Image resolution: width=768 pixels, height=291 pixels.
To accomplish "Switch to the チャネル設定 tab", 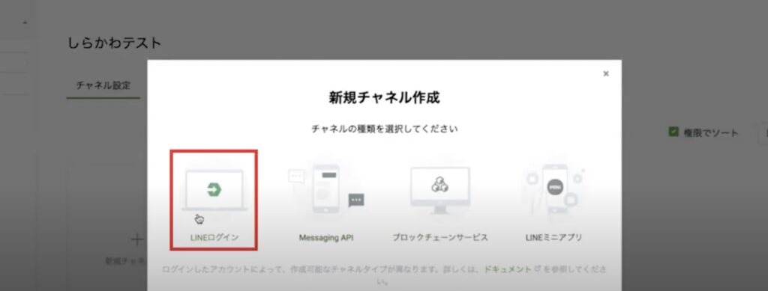I will (103, 85).
